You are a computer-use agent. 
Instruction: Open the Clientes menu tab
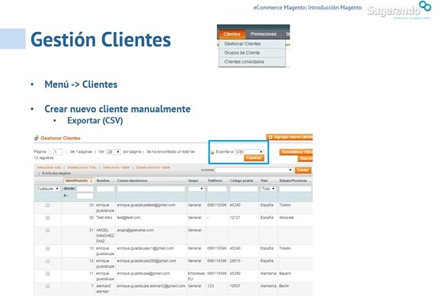click(232, 34)
